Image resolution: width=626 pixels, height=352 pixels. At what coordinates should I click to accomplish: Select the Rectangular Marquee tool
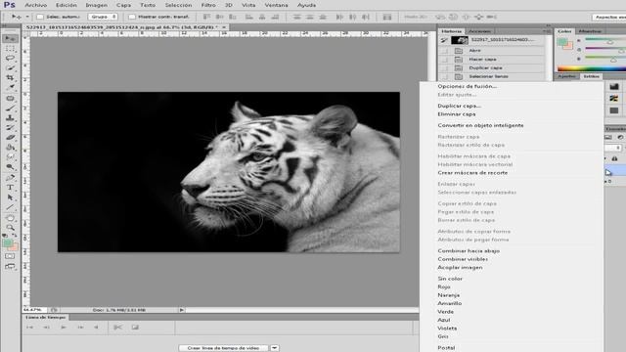click(10, 49)
